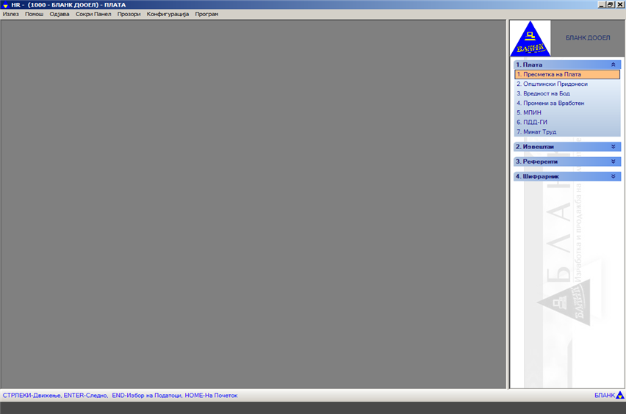
Task: Open the Излез menu
Action: 11,14
